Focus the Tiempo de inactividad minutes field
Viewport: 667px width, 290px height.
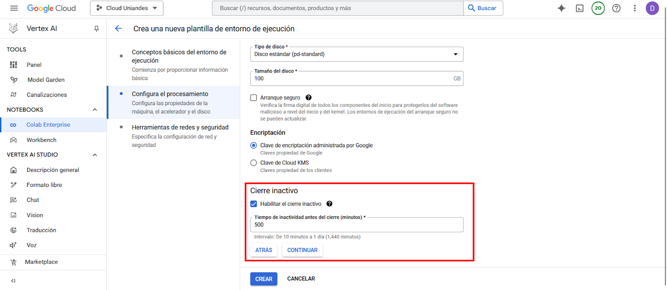click(x=357, y=225)
